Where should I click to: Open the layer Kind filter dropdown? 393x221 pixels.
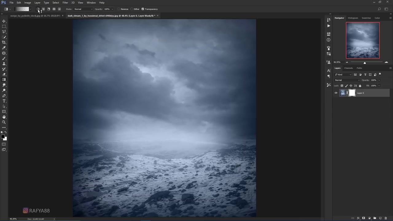(x=343, y=75)
